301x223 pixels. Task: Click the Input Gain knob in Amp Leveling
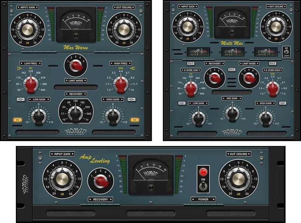coord(62,178)
